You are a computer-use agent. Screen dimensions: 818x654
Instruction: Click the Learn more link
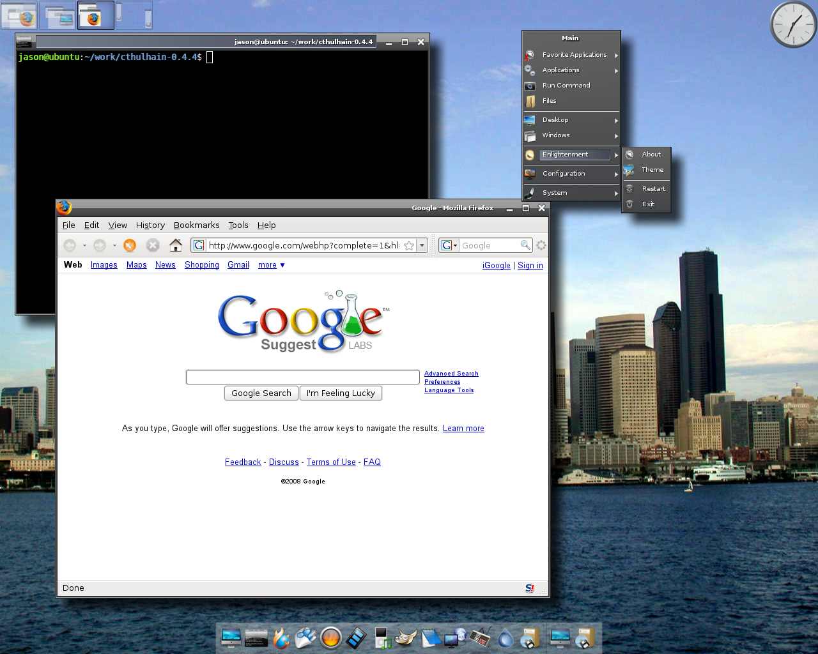click(x=463, y=429)
